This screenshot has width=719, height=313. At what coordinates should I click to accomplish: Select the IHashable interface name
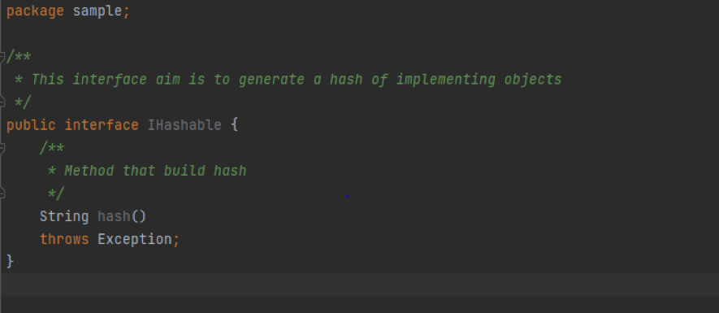click(184, 125)
